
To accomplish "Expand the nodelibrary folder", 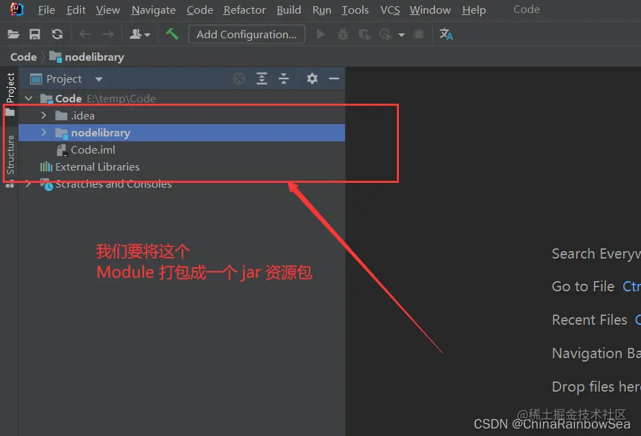I will pyautogui.click(x=44, y=132).
